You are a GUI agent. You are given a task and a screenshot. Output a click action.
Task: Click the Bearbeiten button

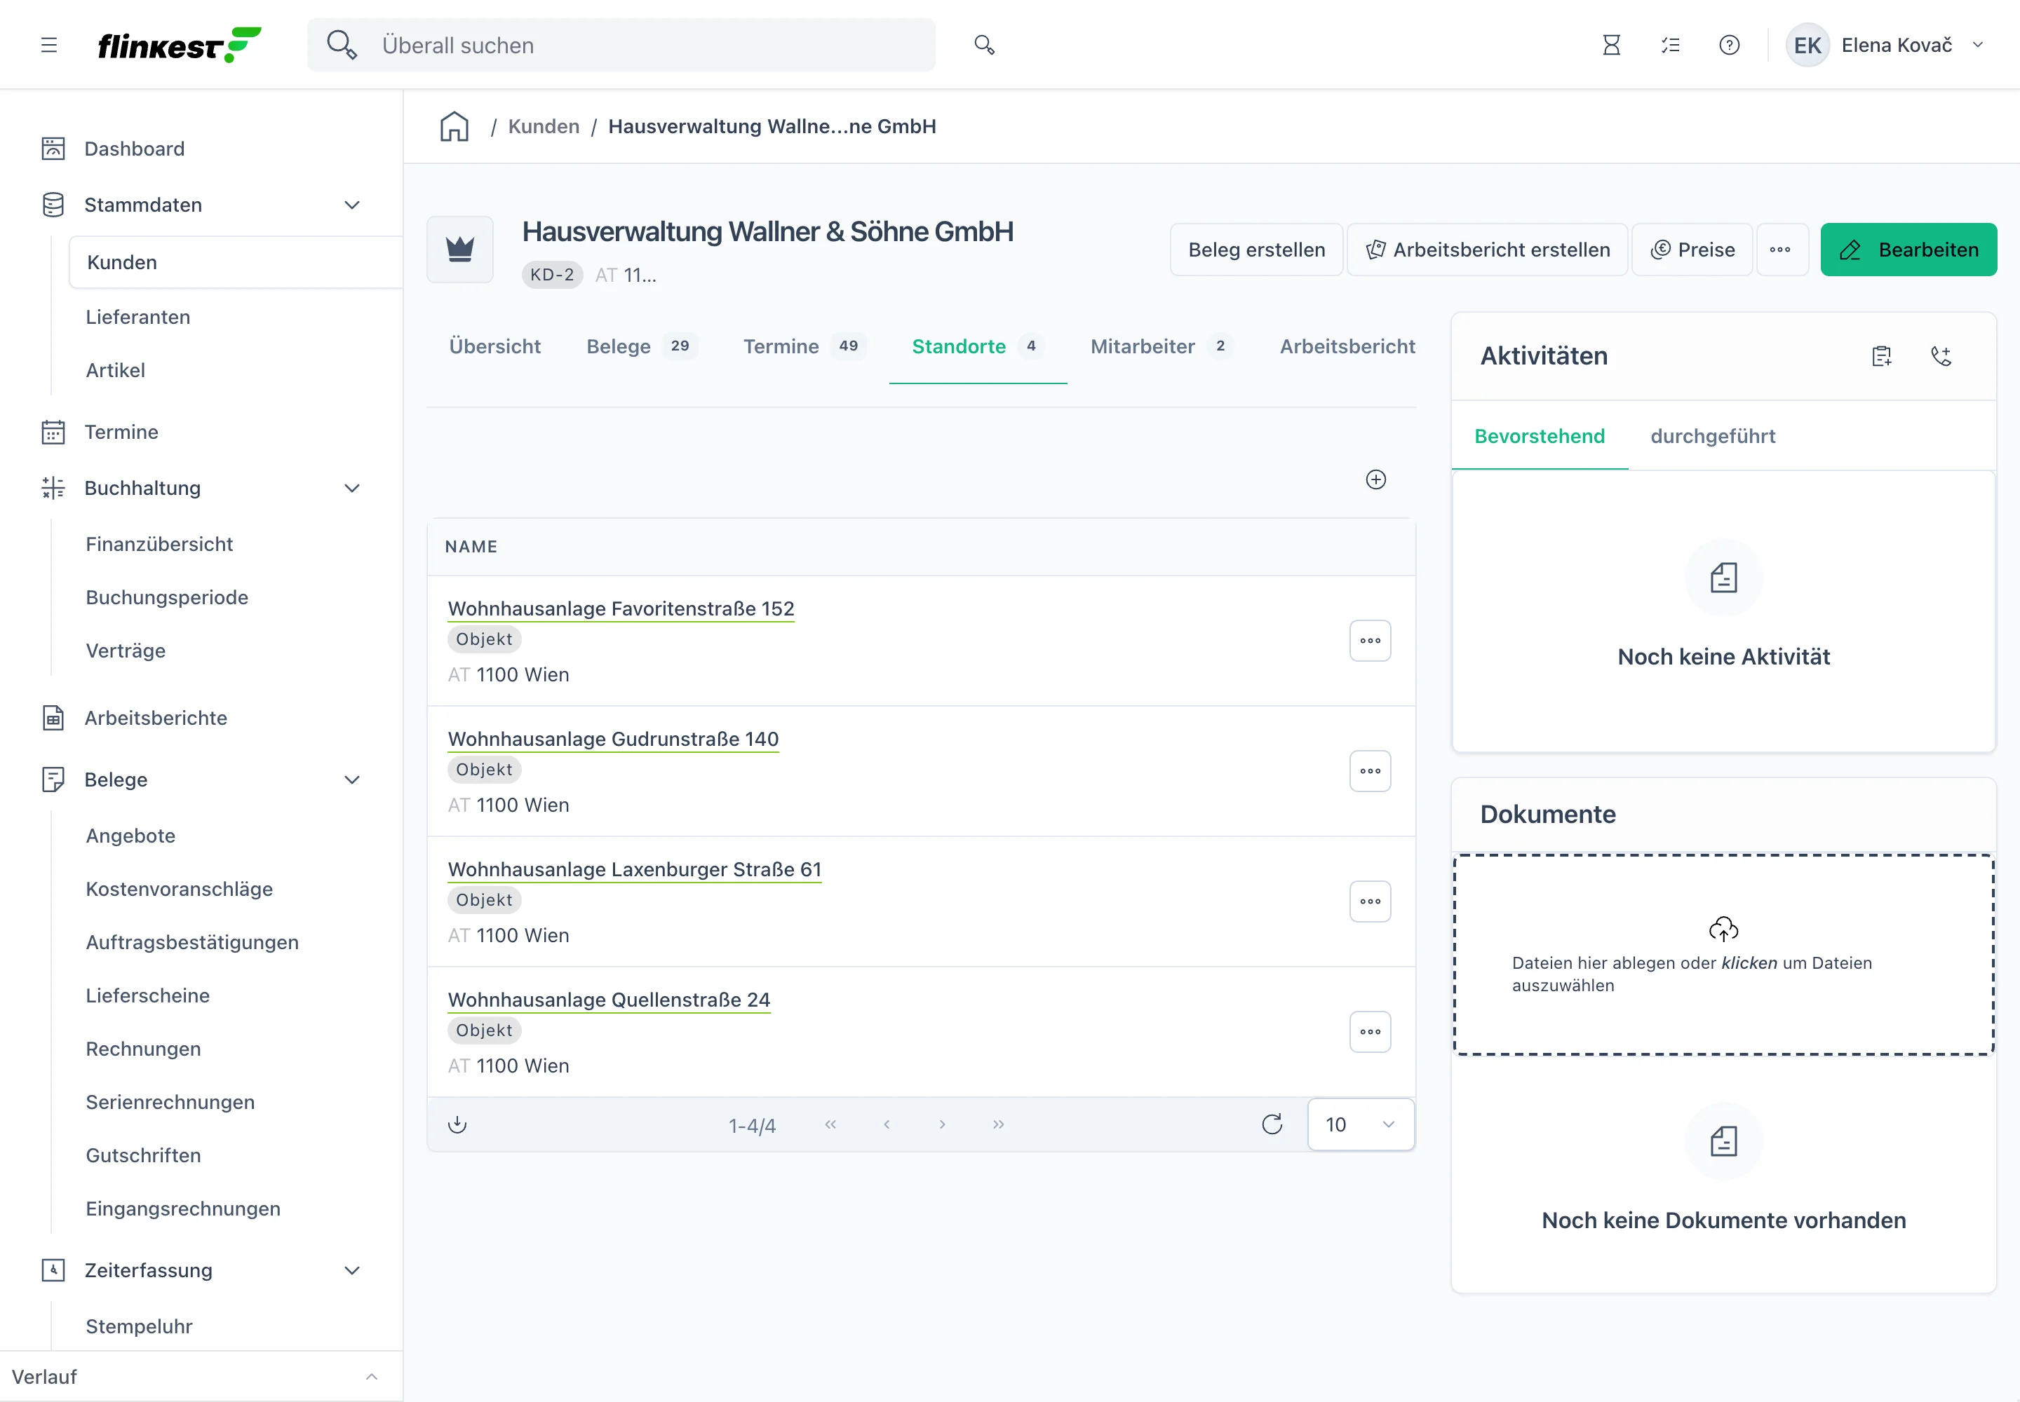coord(1908,250)
